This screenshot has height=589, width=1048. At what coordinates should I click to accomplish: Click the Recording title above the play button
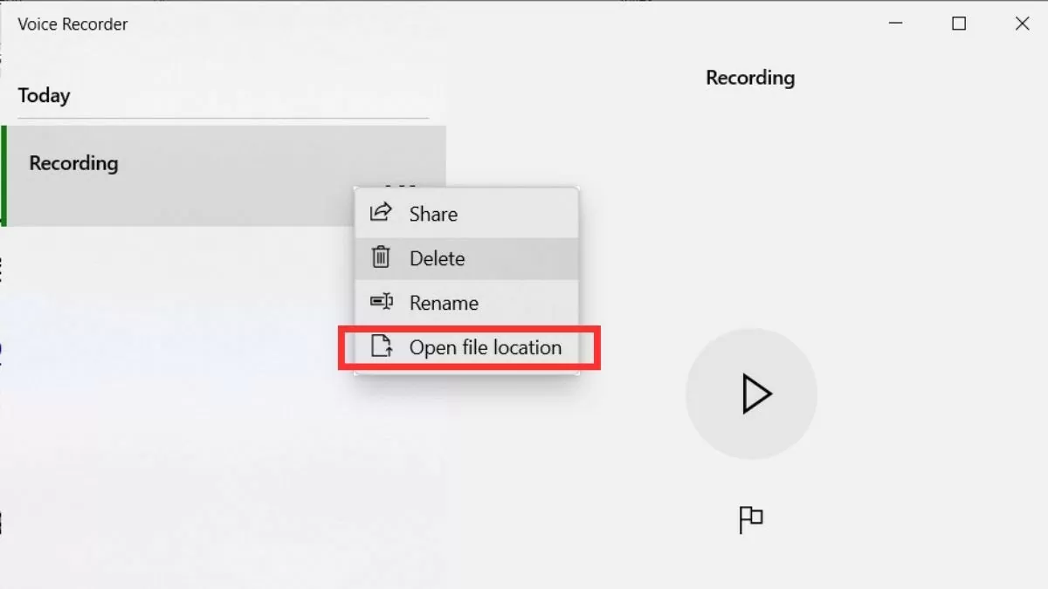pos(750,78)
